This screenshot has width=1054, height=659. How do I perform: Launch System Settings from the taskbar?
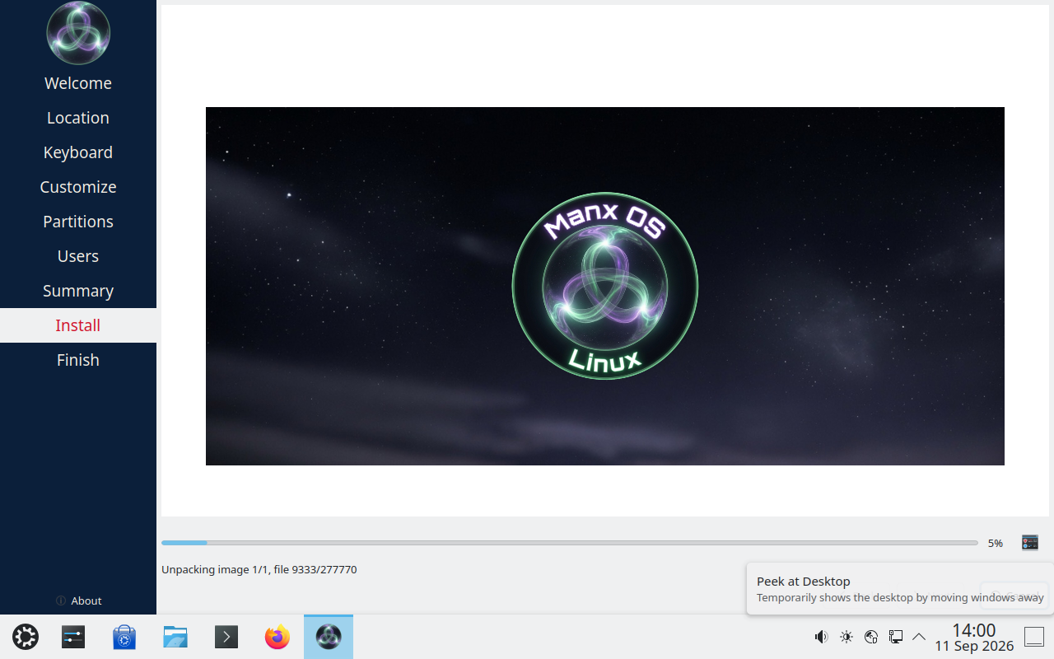click(73, 637)
